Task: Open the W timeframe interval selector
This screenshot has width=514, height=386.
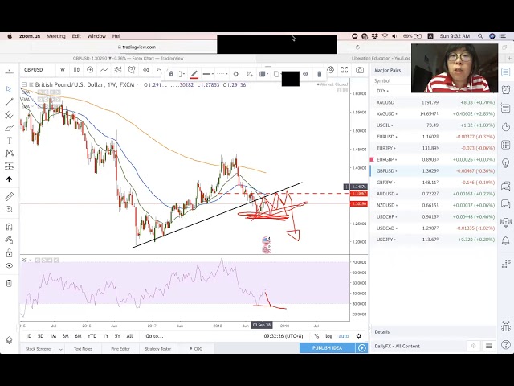Action: click(62, 70)
